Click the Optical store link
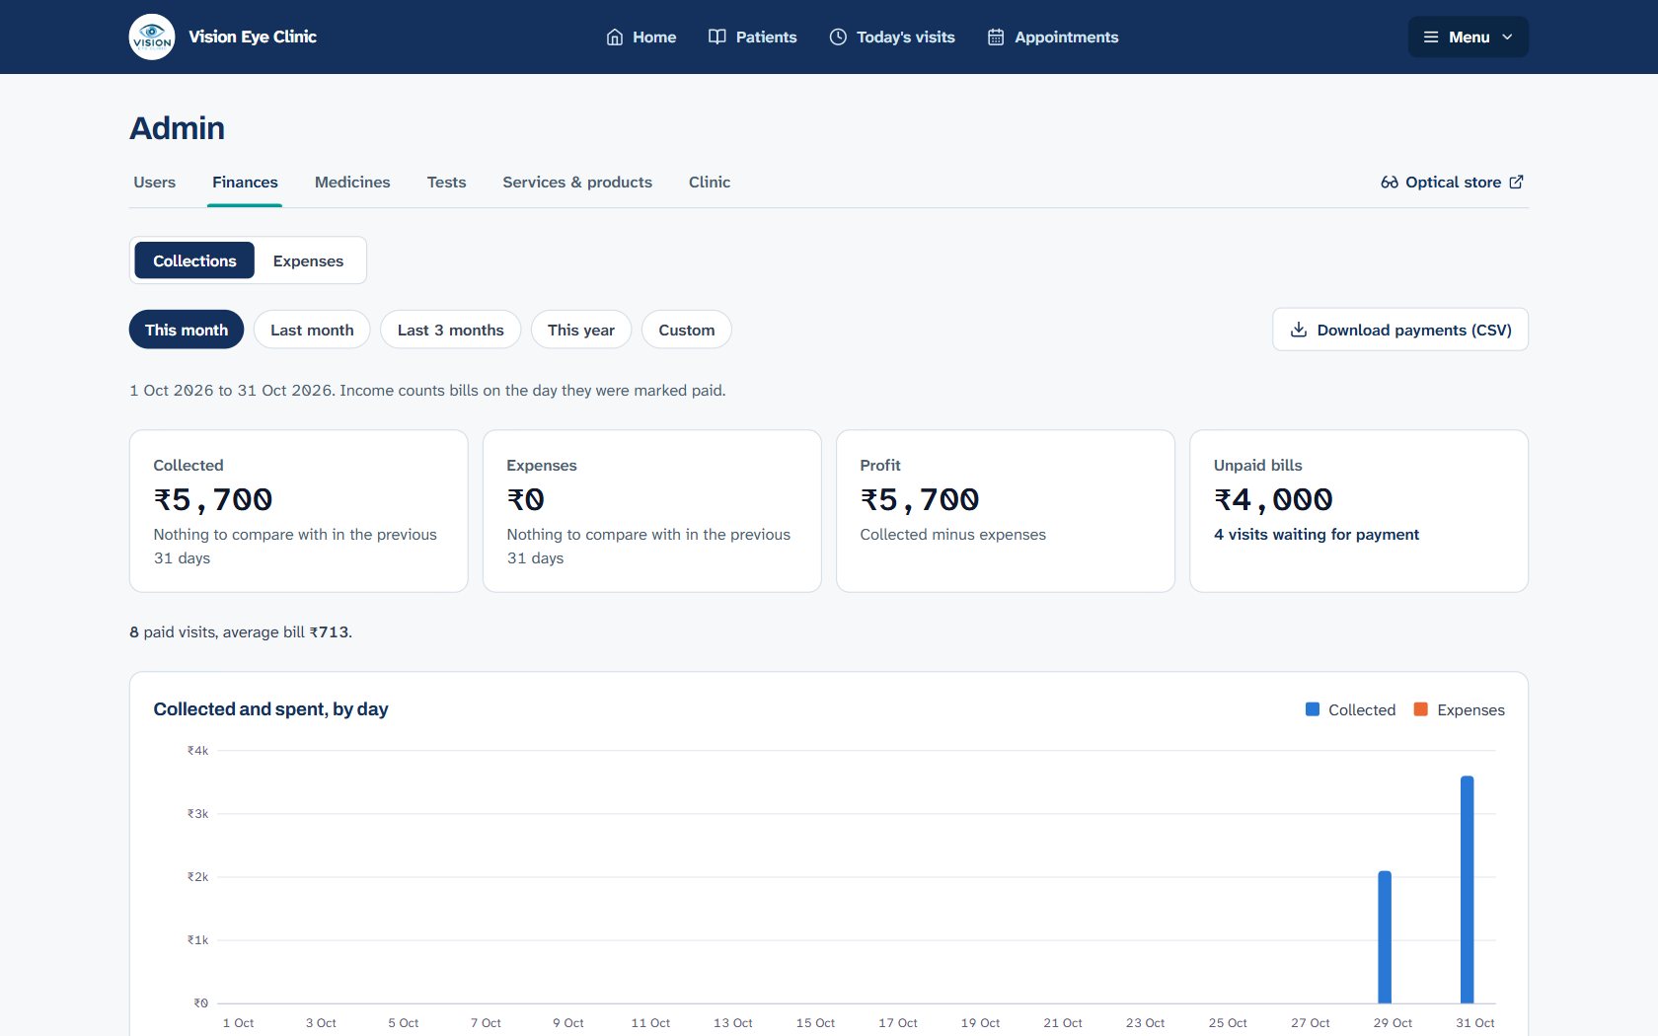Image resolution: width=1658 pixels, height=1036 pixels. coord(1453,182)
